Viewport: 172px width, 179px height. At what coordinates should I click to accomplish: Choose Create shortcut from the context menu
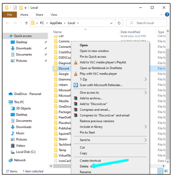click(90, 161)
